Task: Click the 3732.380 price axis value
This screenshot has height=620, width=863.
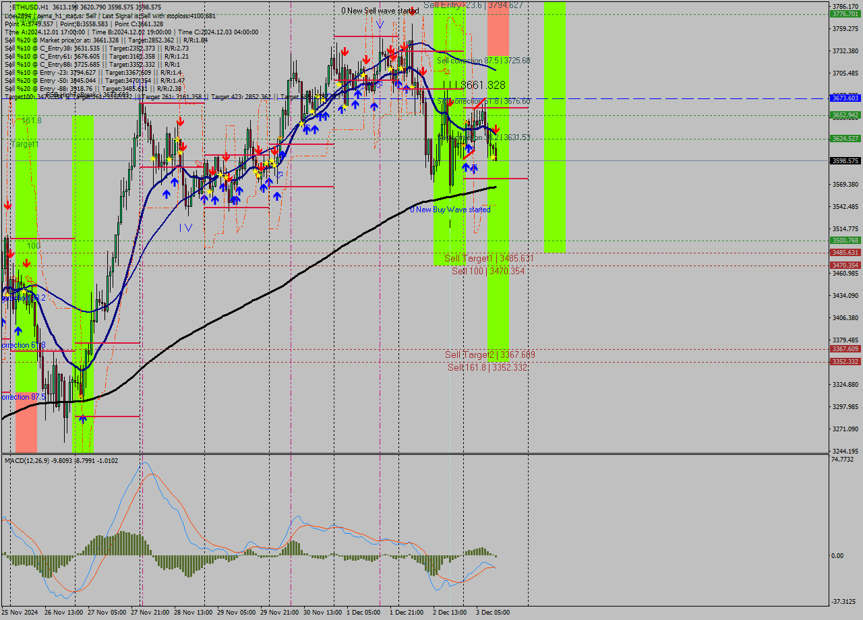Action: (845, 51)
